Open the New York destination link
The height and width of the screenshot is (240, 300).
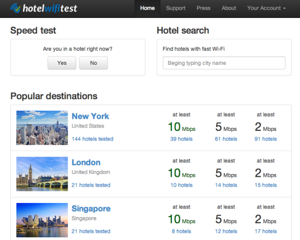(x=90, y=116)
